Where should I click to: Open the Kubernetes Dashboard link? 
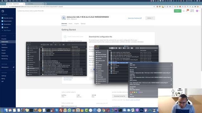click(x=135, y=18)
